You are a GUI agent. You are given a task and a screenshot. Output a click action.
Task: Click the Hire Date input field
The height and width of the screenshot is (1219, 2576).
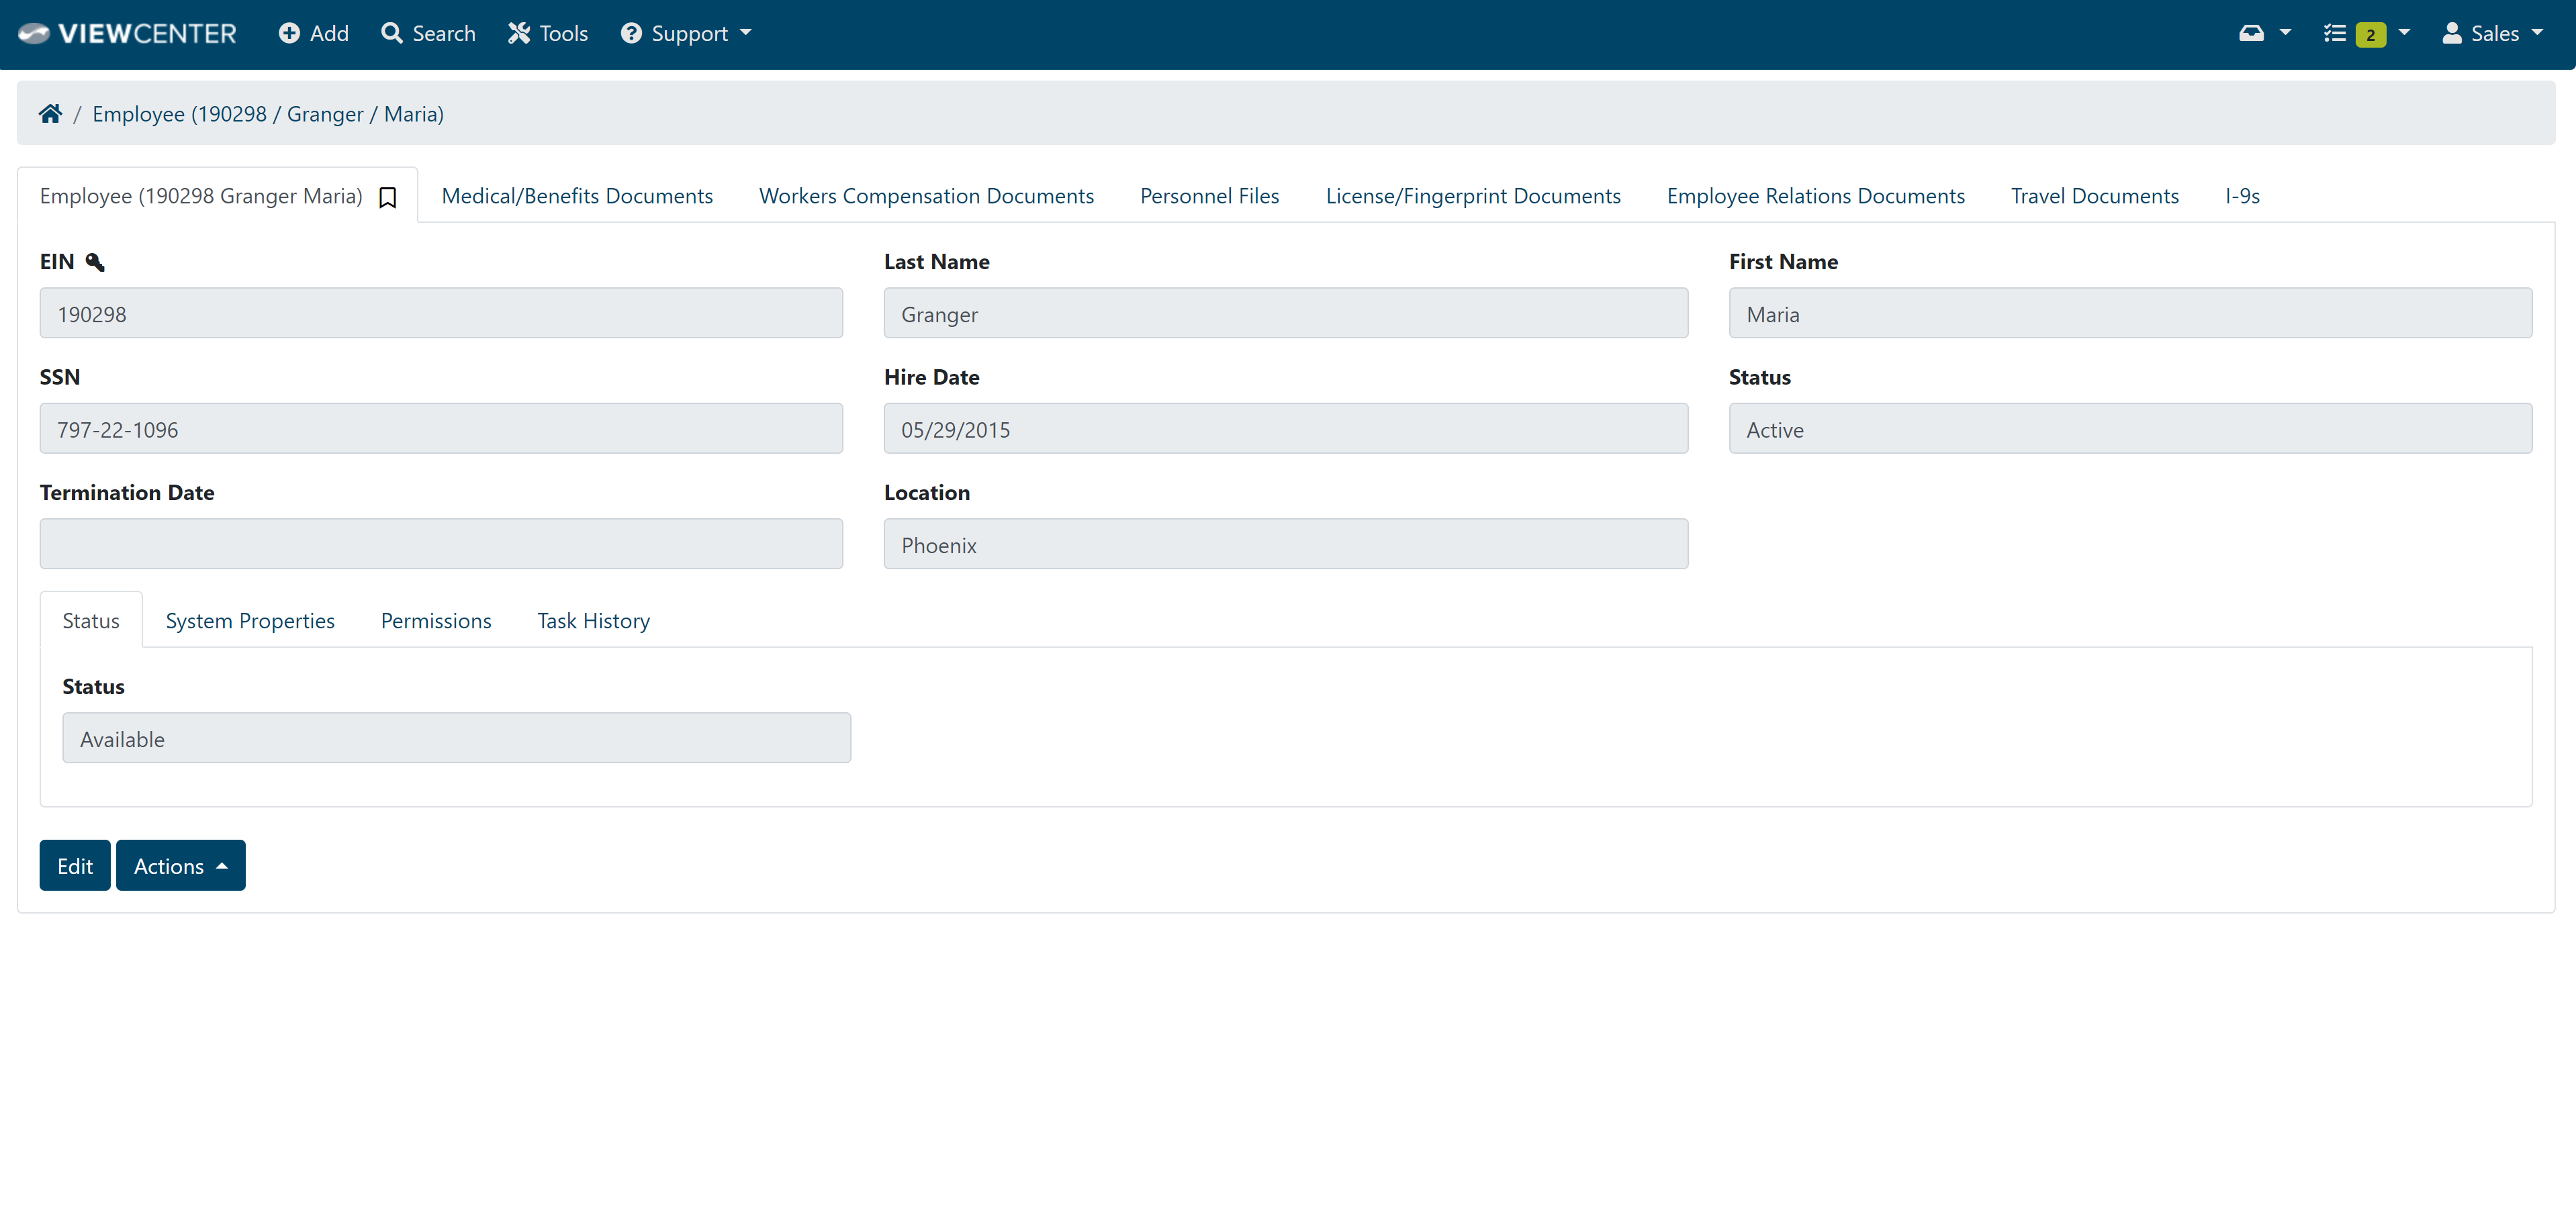(x=1287, y=429)
